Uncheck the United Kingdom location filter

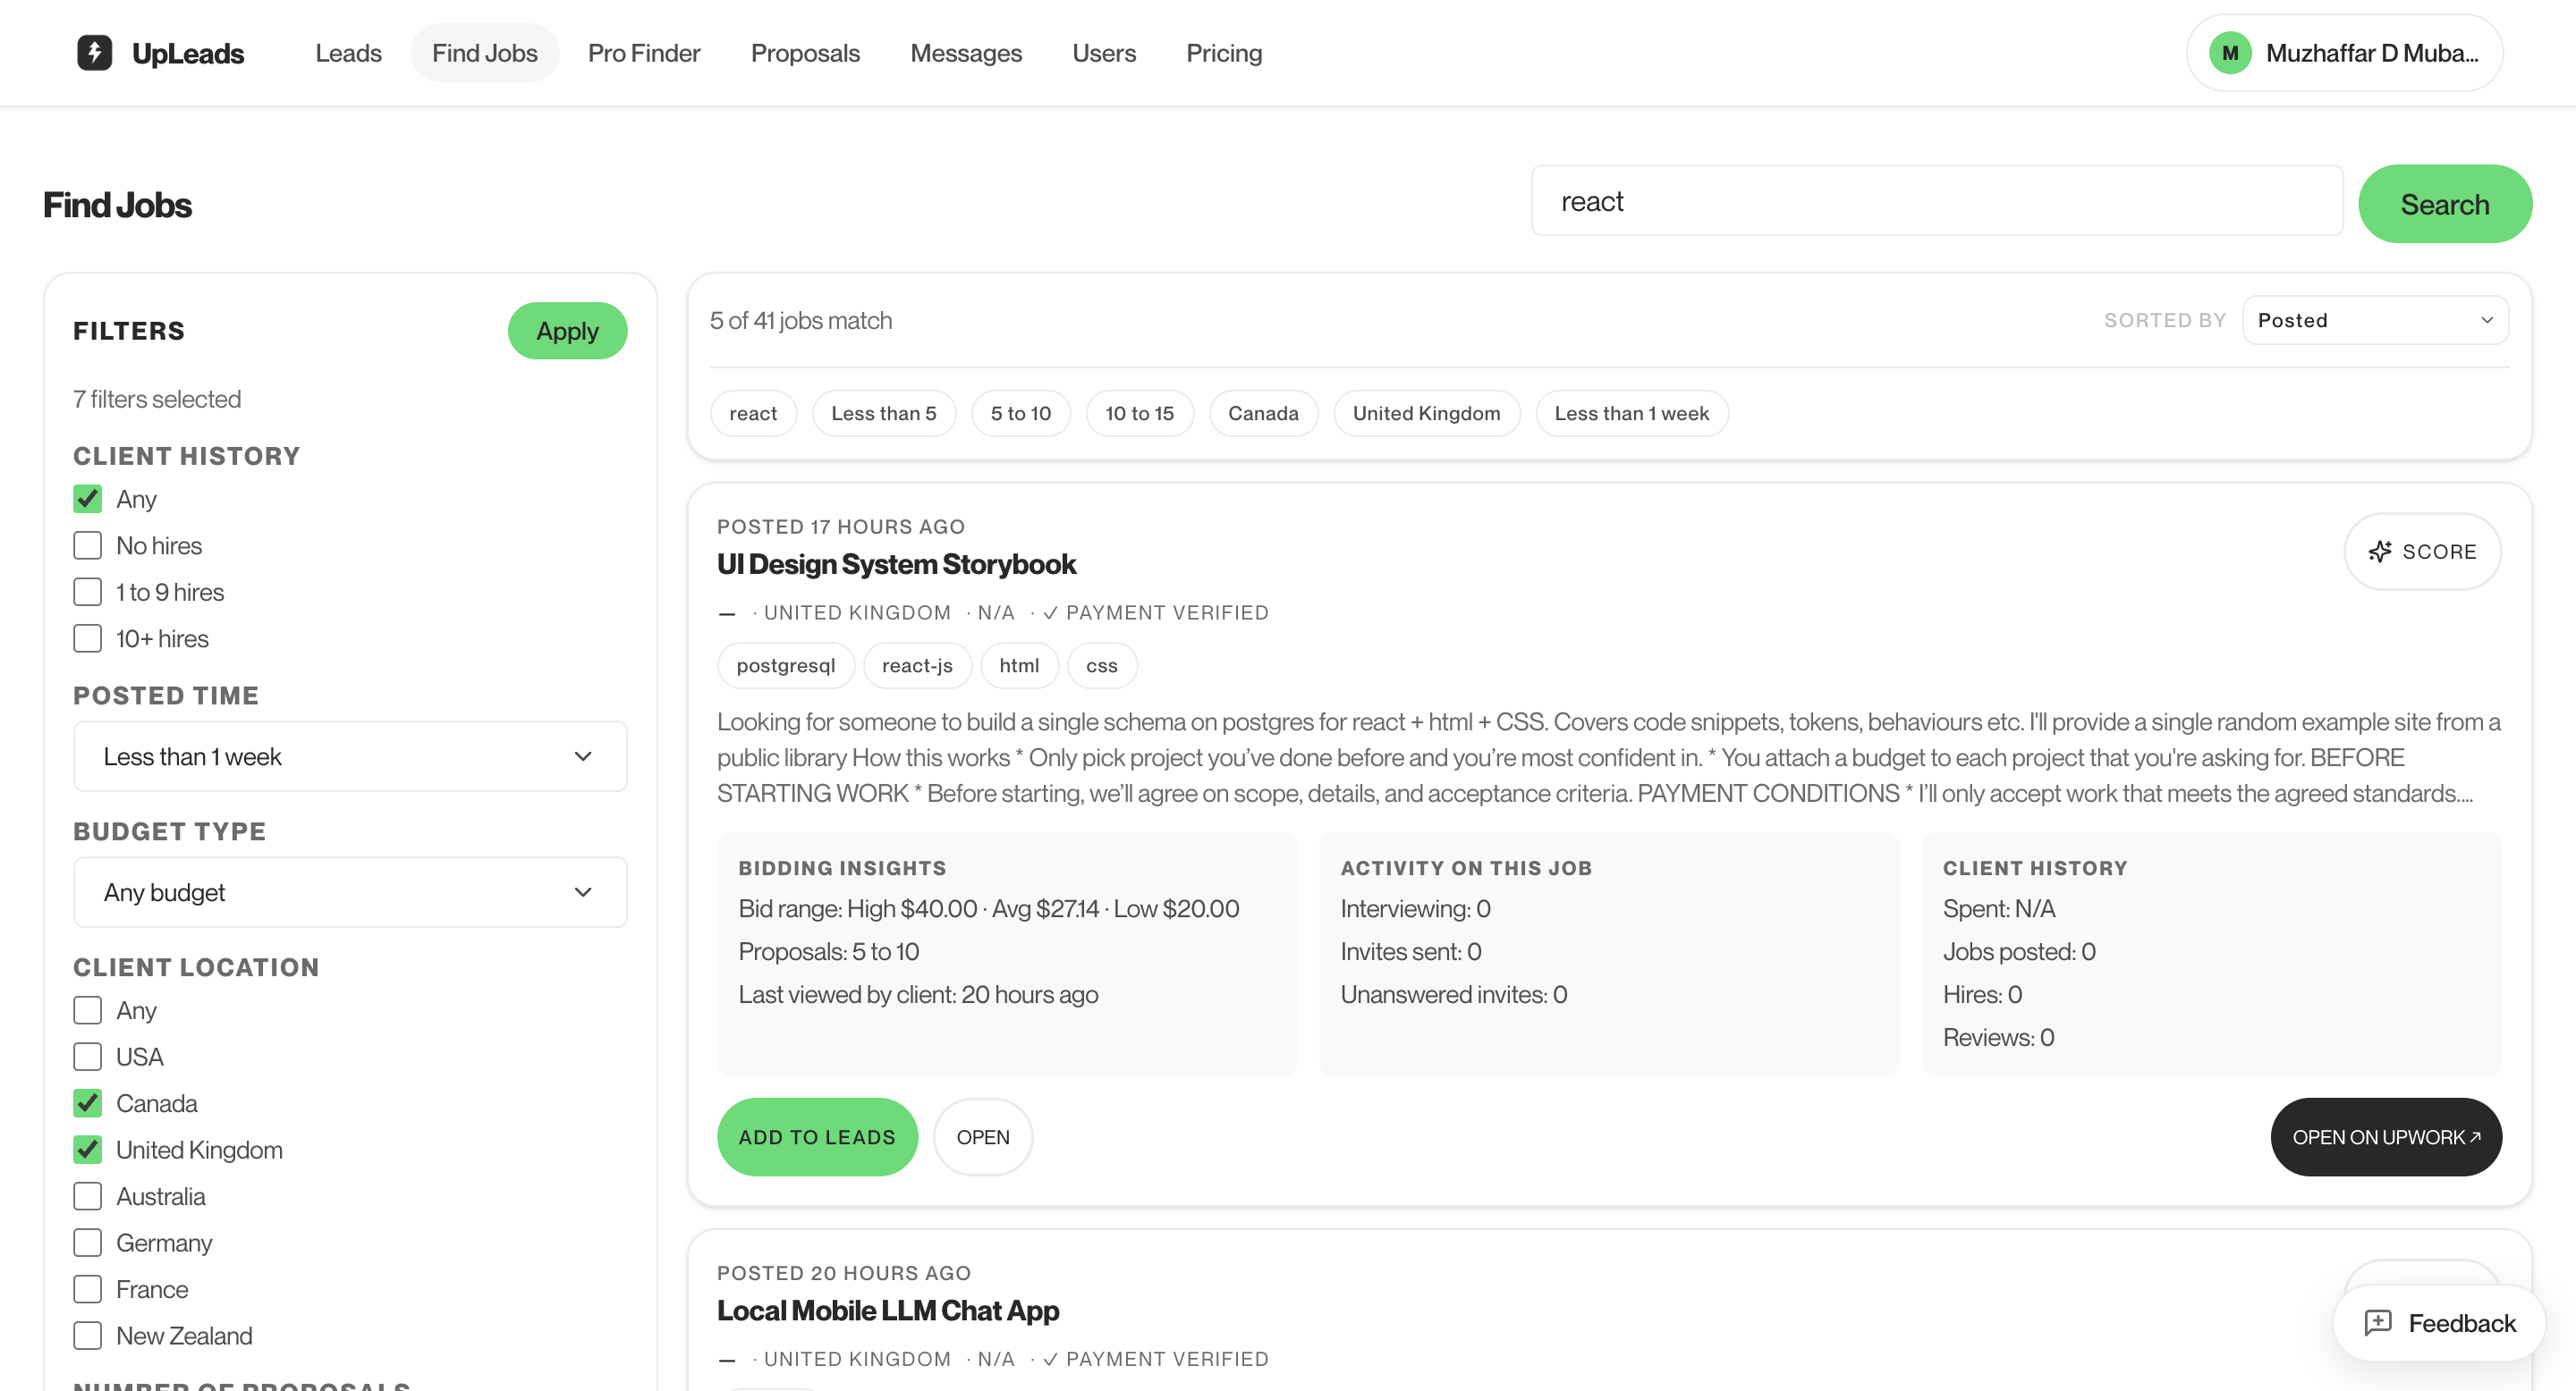point(88,1149)
